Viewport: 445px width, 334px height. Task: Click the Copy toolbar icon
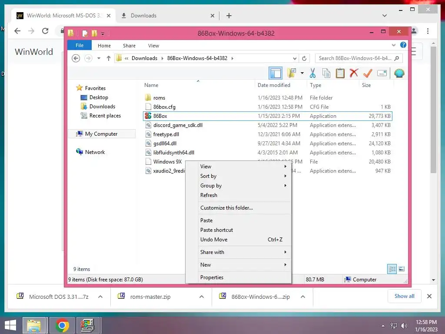[326, 73]
